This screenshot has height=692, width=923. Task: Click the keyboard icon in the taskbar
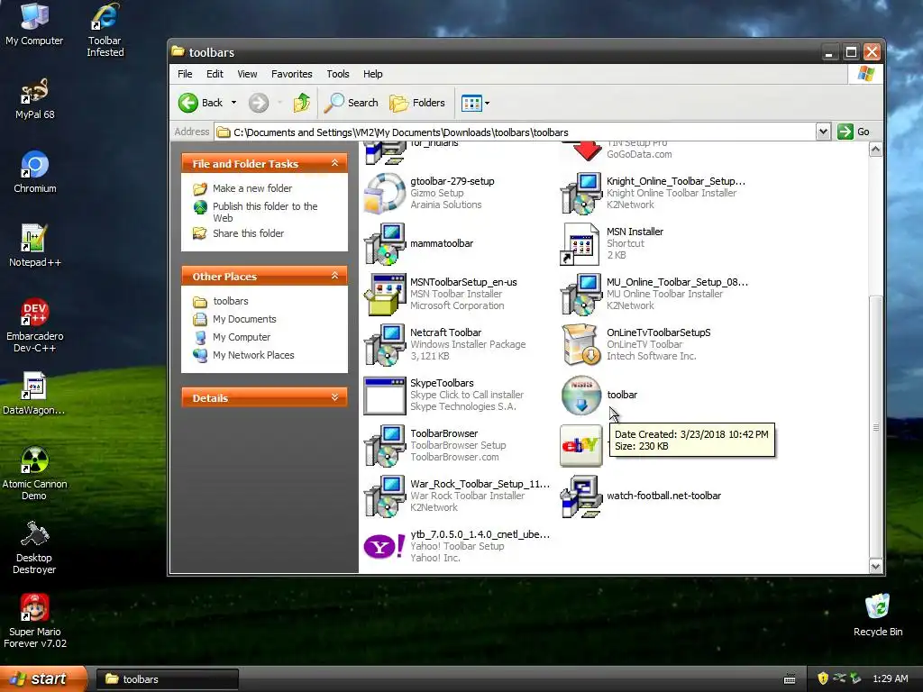click(x=790, y=679)
